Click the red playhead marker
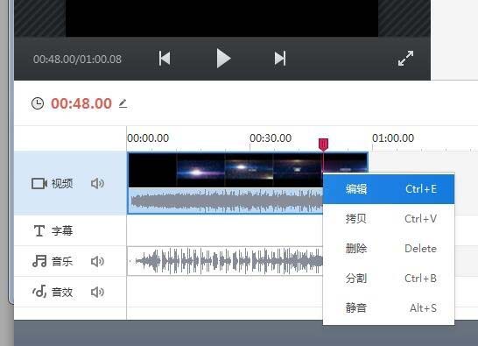478x346 pixels. point(323,145)
